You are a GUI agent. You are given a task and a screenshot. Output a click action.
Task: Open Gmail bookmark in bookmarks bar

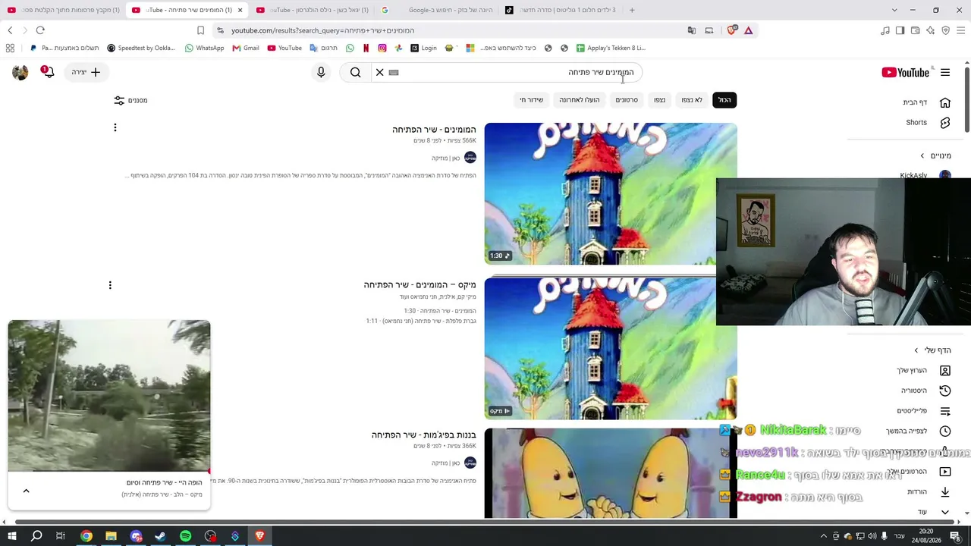(246, 48)
